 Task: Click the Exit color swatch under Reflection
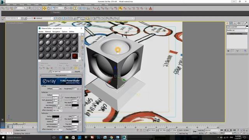click(75, 105)
